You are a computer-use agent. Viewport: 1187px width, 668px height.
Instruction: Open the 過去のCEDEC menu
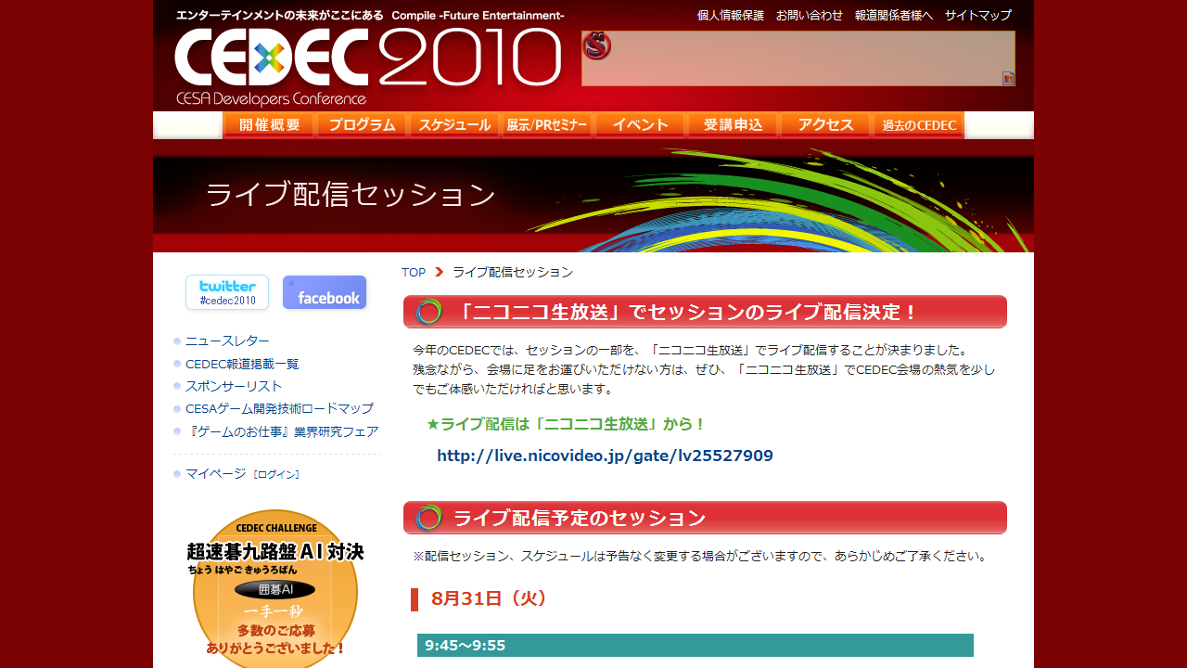pyautogui.click(x=918, y=125)
